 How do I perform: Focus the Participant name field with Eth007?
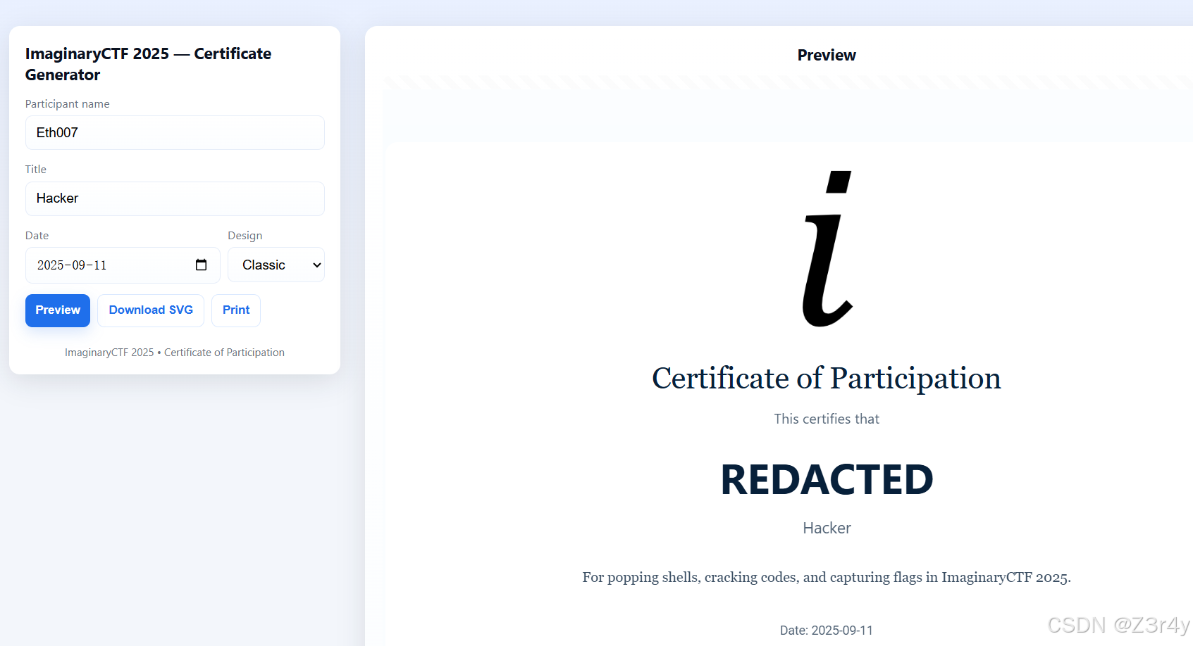[175, 132]
